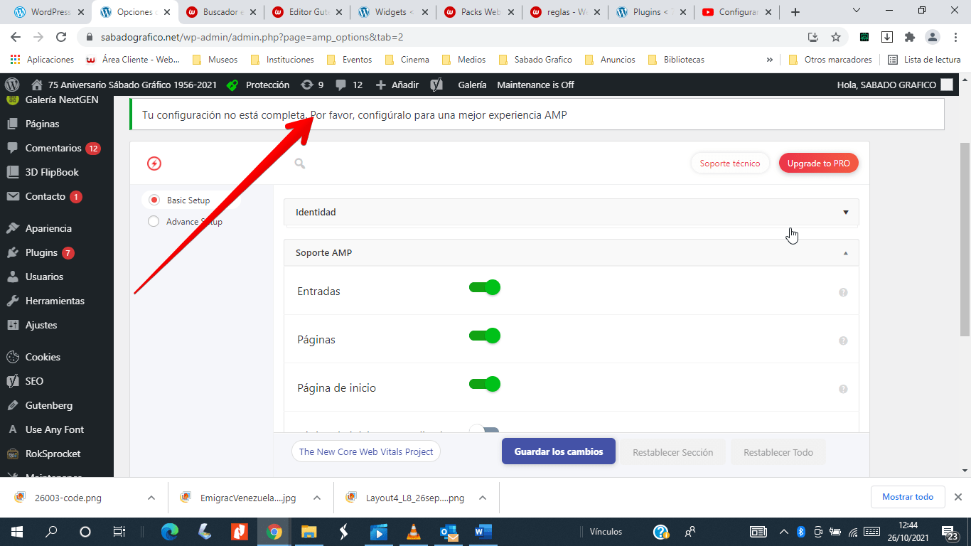Click the install app icon in address bar

[813, 37]
